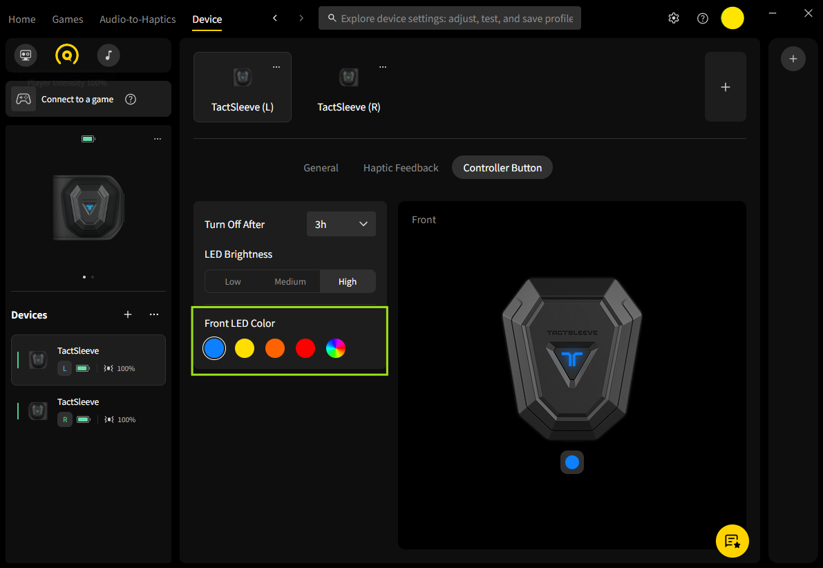This screenshot has width=823, height=568.
Task: Open TactSleeve (L) card more options
Action: [276, 66]
